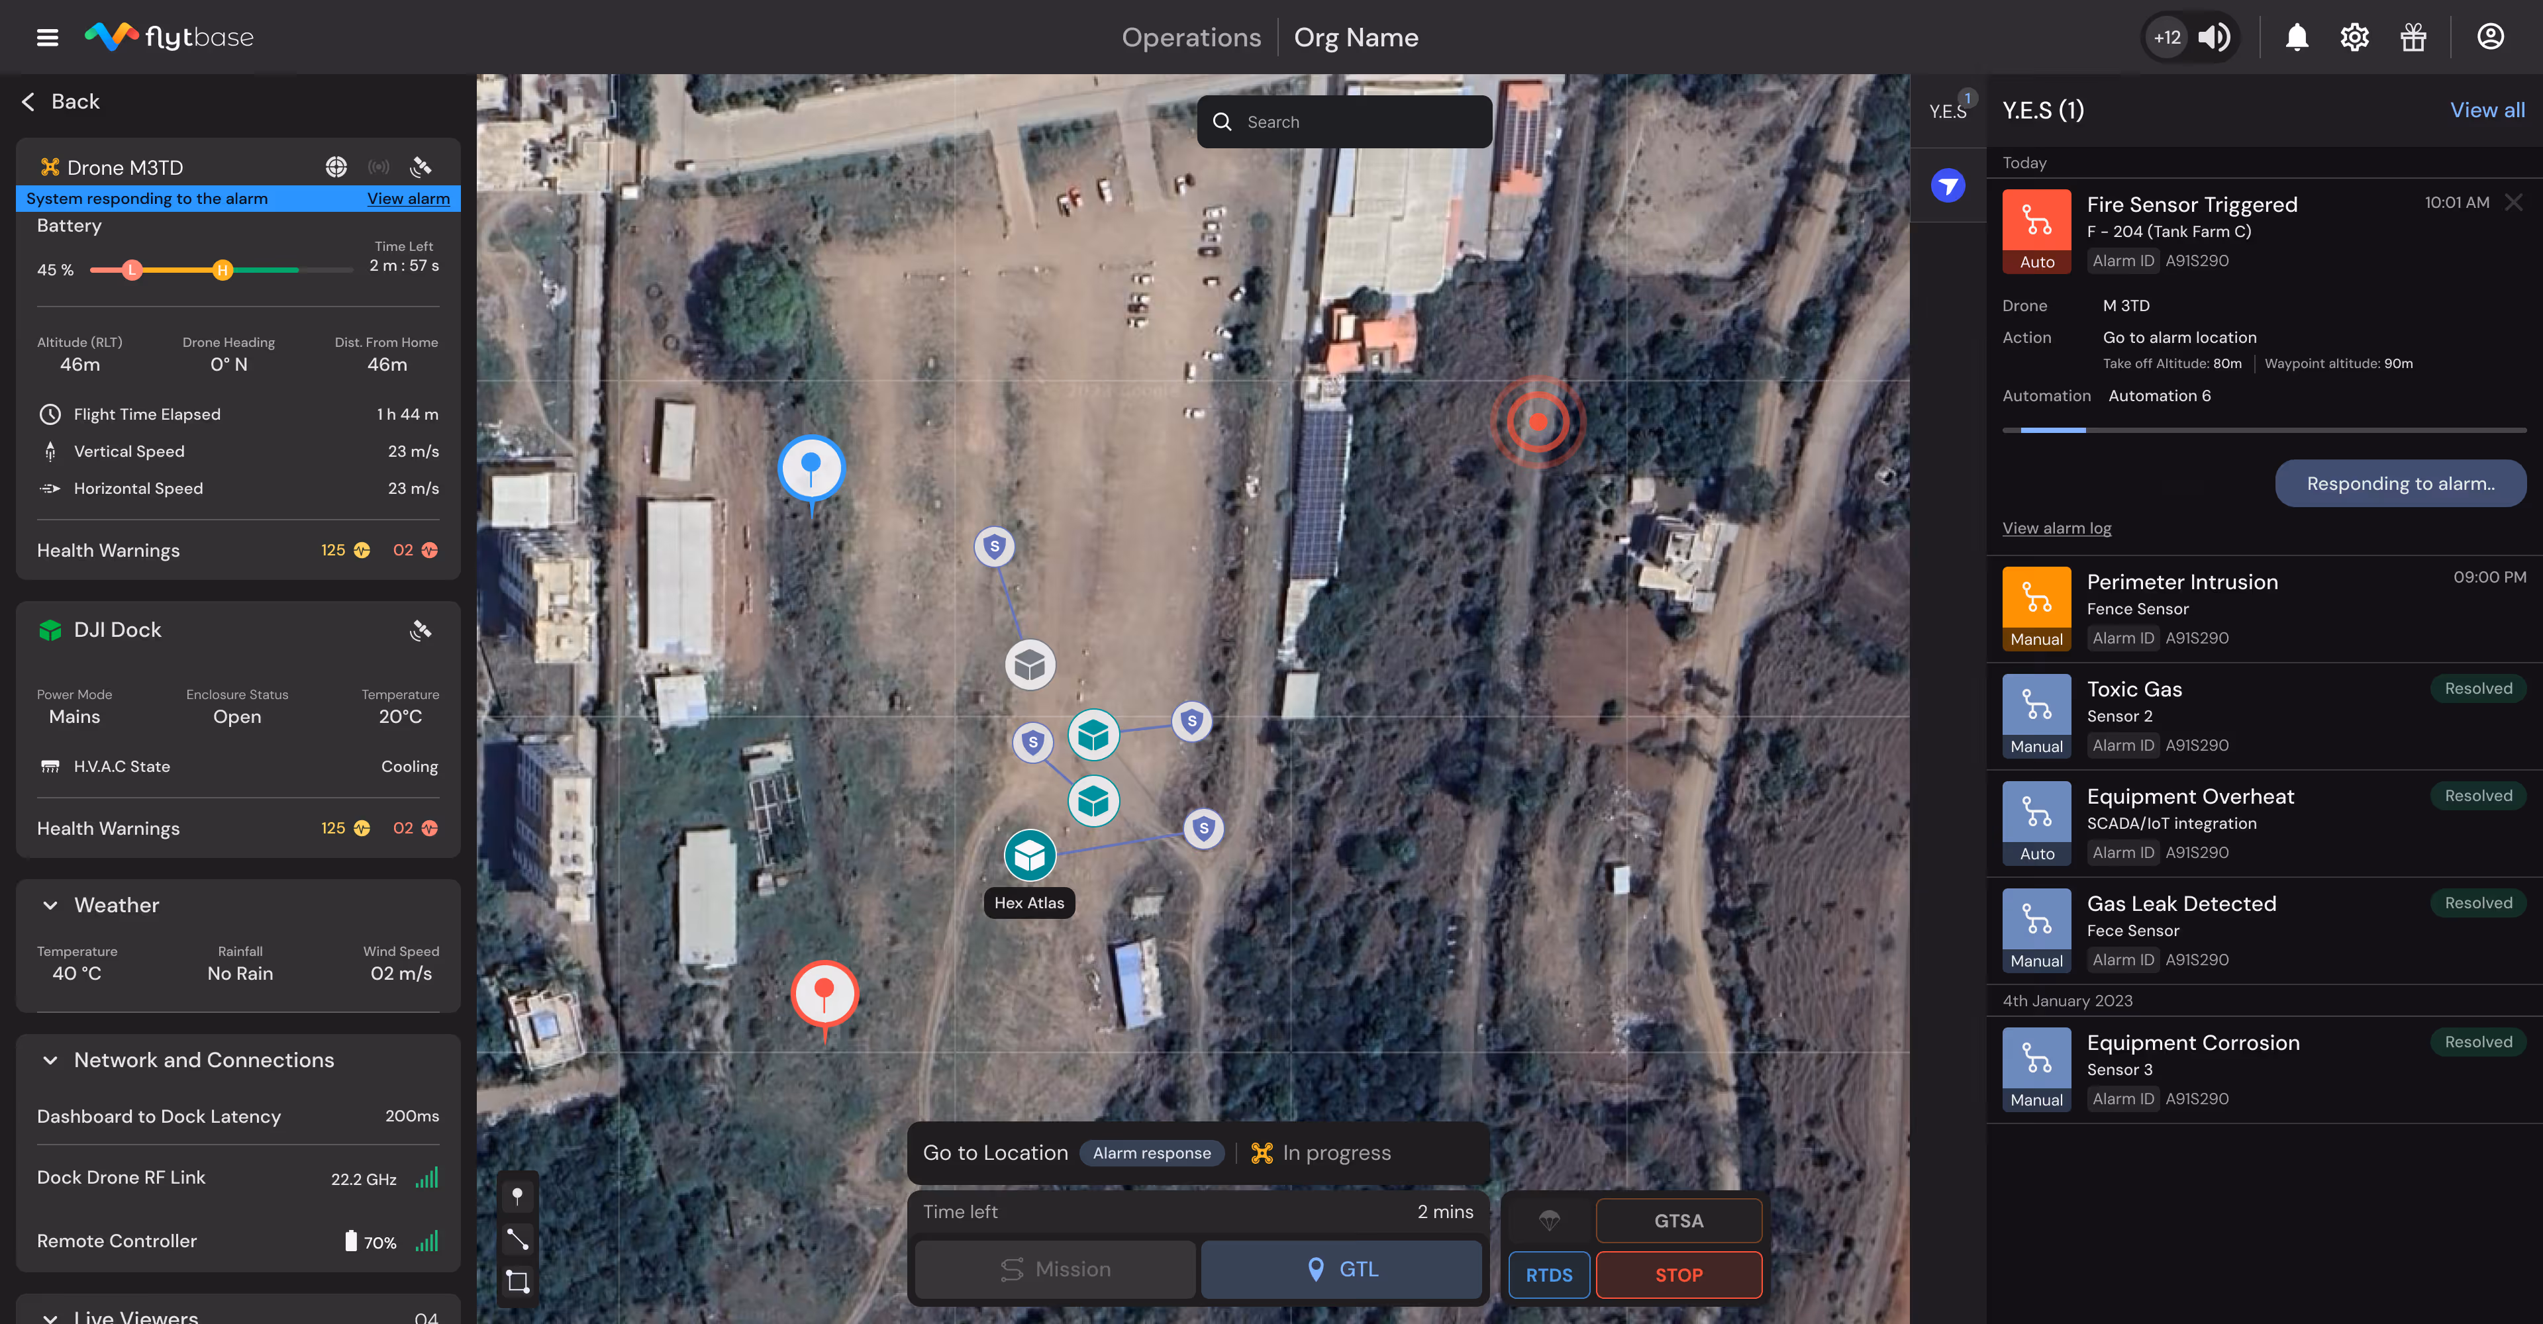Select the line measure map tool
The height and width of the screenshot is (1324, 2543).
pyautogui.click(x=517, y=1239)
